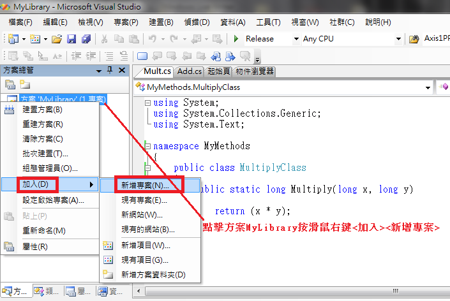Open the New Project icon dropdown arrow
Viewport: 450px width, 301px height.
[24, 39]
